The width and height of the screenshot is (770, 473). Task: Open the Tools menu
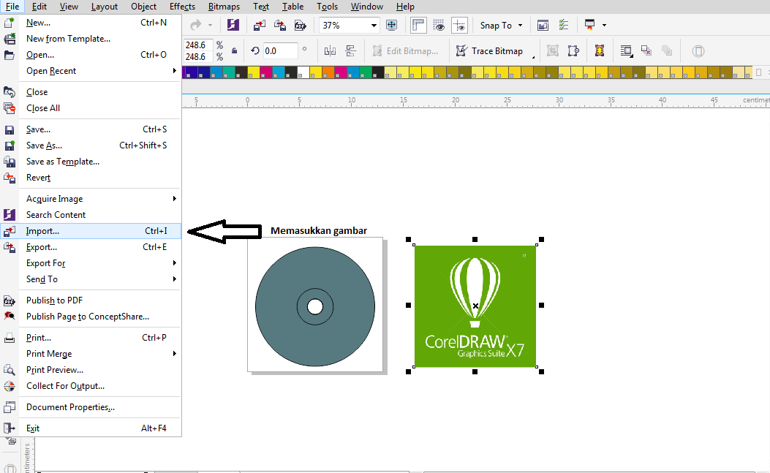[327, 7]
